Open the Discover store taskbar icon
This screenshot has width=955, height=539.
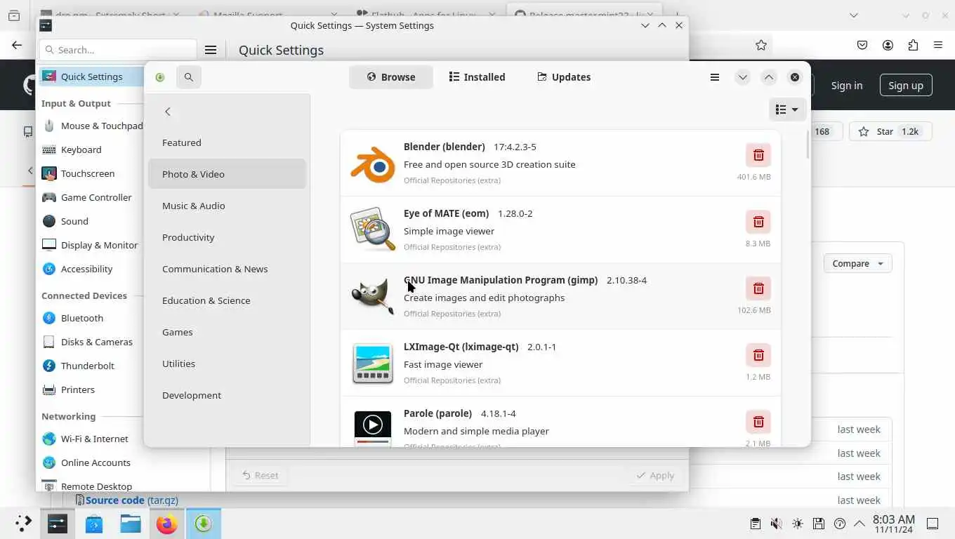click(94, 524)
